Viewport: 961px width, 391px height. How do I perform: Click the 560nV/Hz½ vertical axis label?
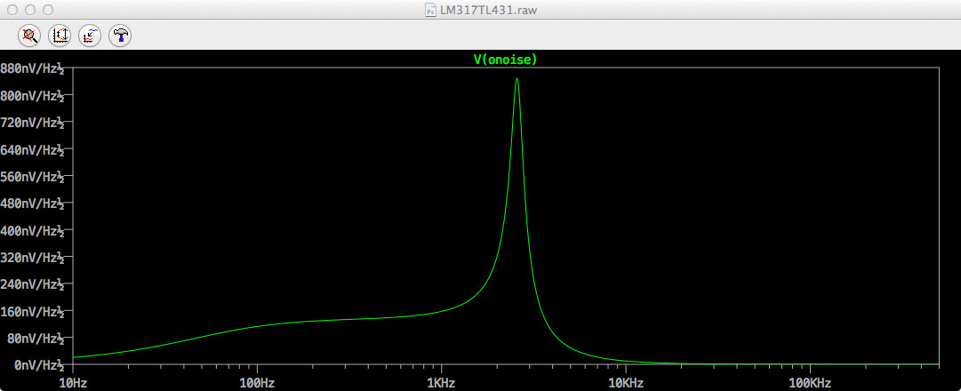(32, 177)
